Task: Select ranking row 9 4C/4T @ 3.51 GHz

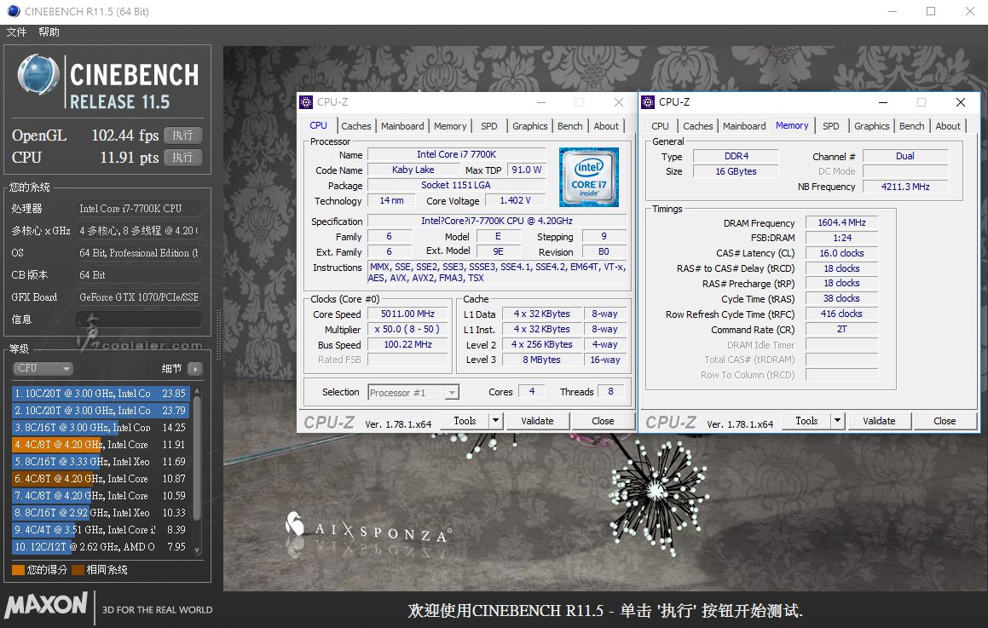Action: tap(101, 530)
